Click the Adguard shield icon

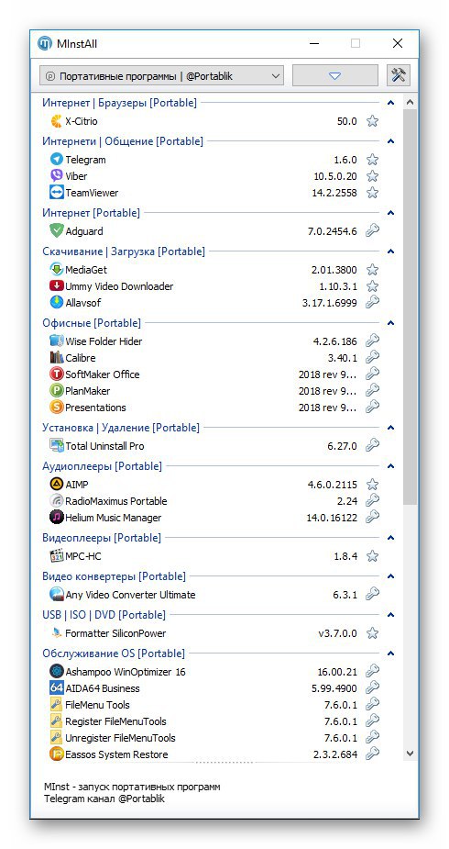(56, 231)
